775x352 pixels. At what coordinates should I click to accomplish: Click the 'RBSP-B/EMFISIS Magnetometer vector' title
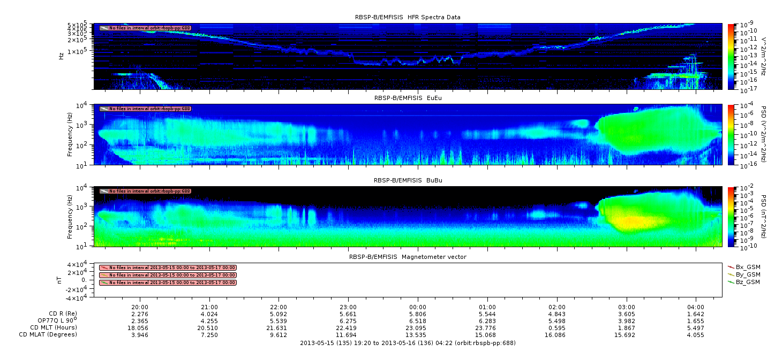point(408,257)
